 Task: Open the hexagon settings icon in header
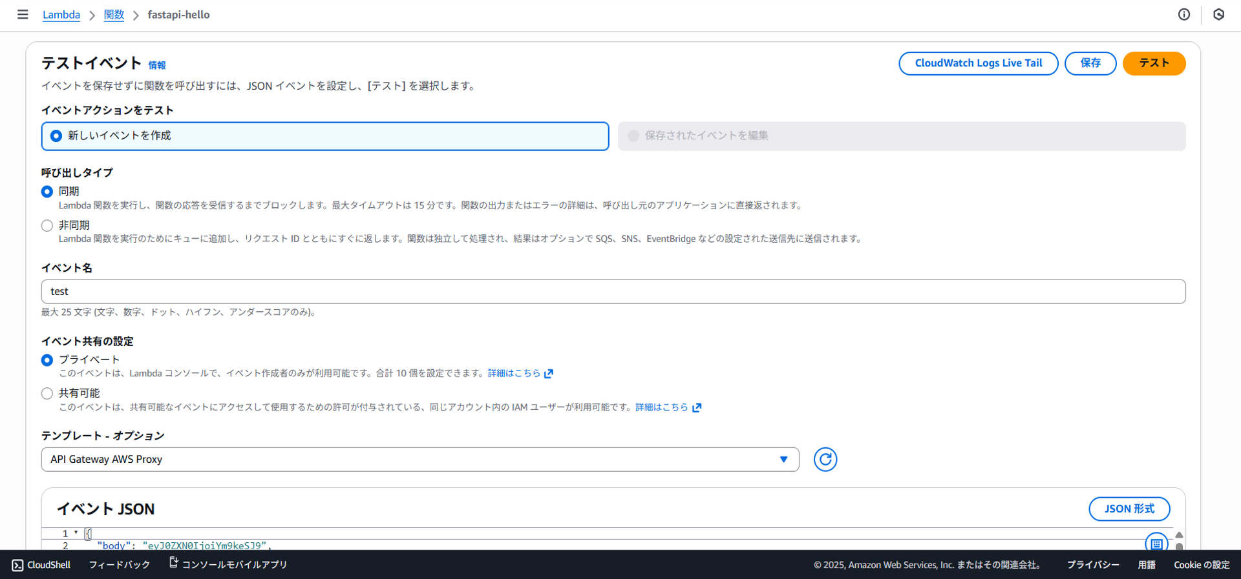coord(1219,14)
